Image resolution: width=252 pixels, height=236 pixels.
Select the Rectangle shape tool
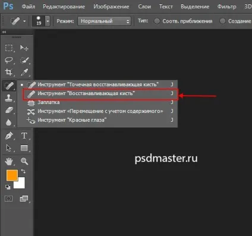pos(24,148)
